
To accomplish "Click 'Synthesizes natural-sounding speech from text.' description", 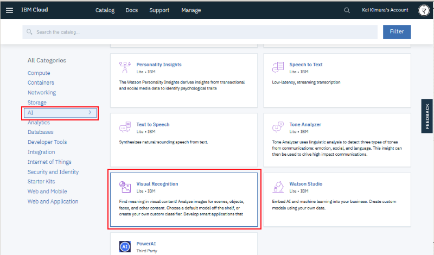I will tap(163, 142).
